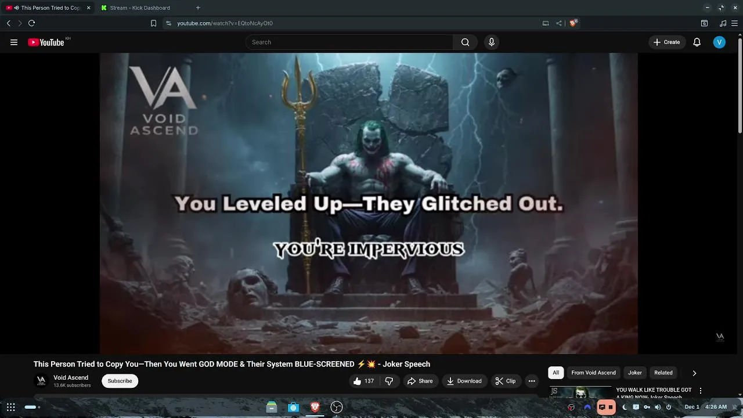Open the Files manager in the taskbar

(272, 408)
